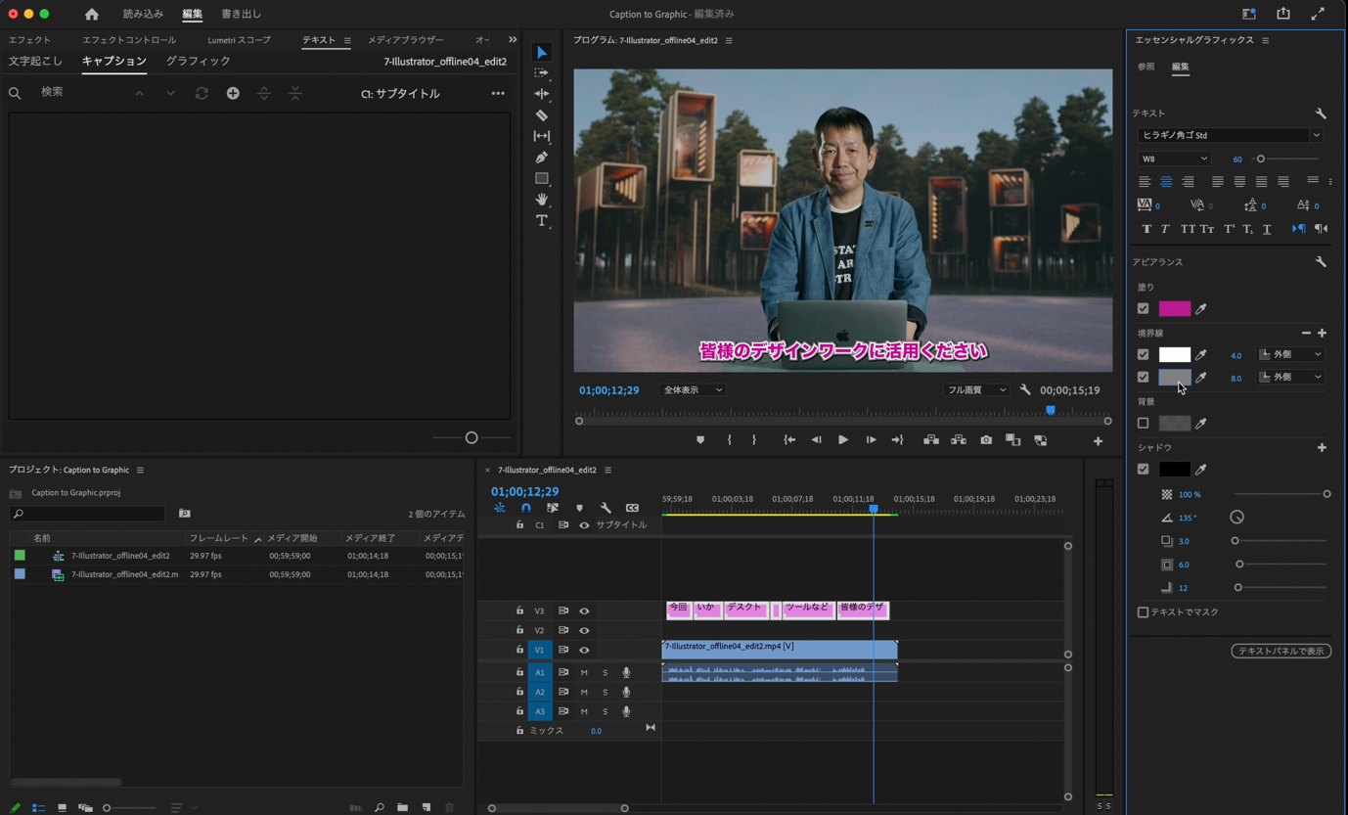
Task: Select the Razor tool in the toolbar
Action: 542,115
